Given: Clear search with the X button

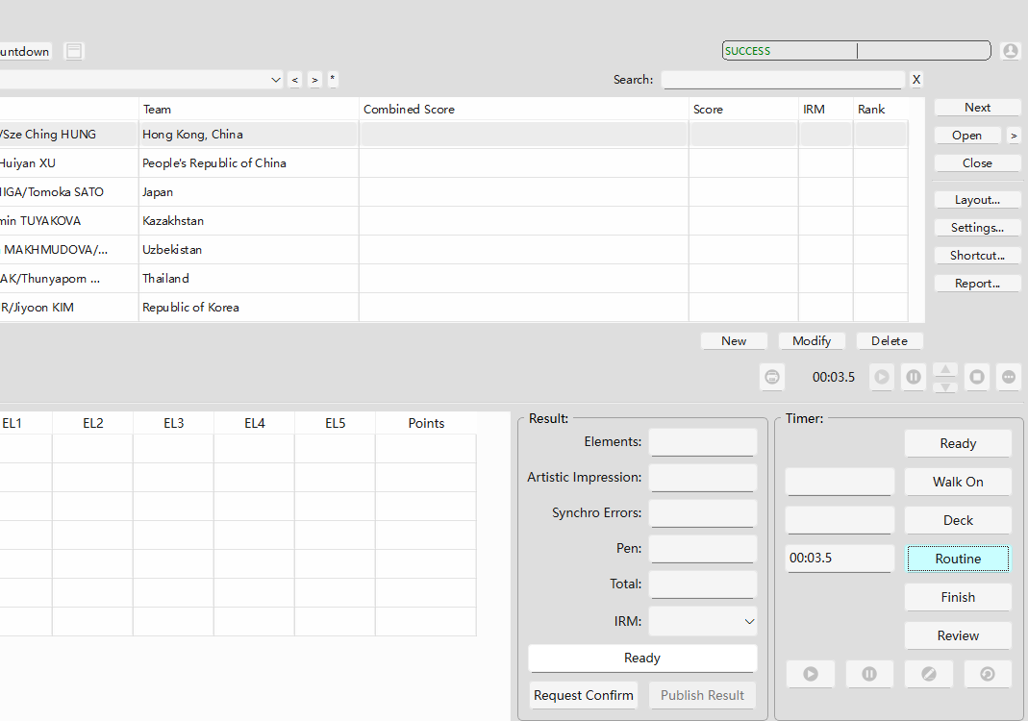Looking at the screenshot, I should pyautogui.click(x=915, y=79).
